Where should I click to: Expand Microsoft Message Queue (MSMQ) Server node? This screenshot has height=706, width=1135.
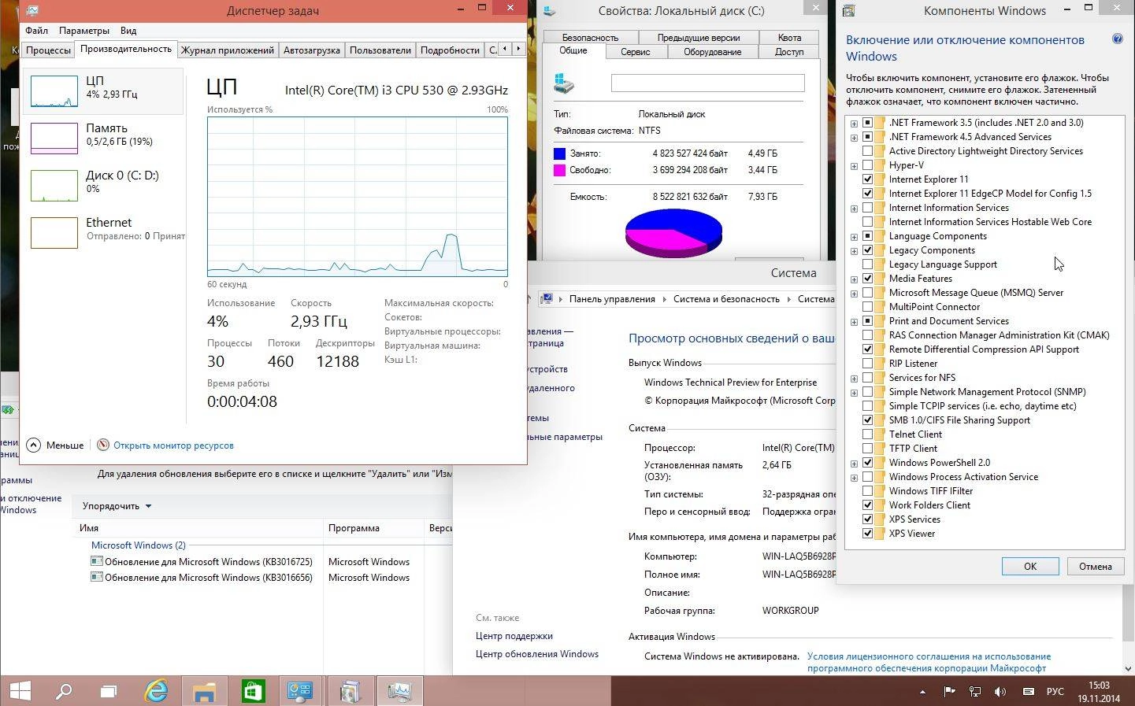854,293
